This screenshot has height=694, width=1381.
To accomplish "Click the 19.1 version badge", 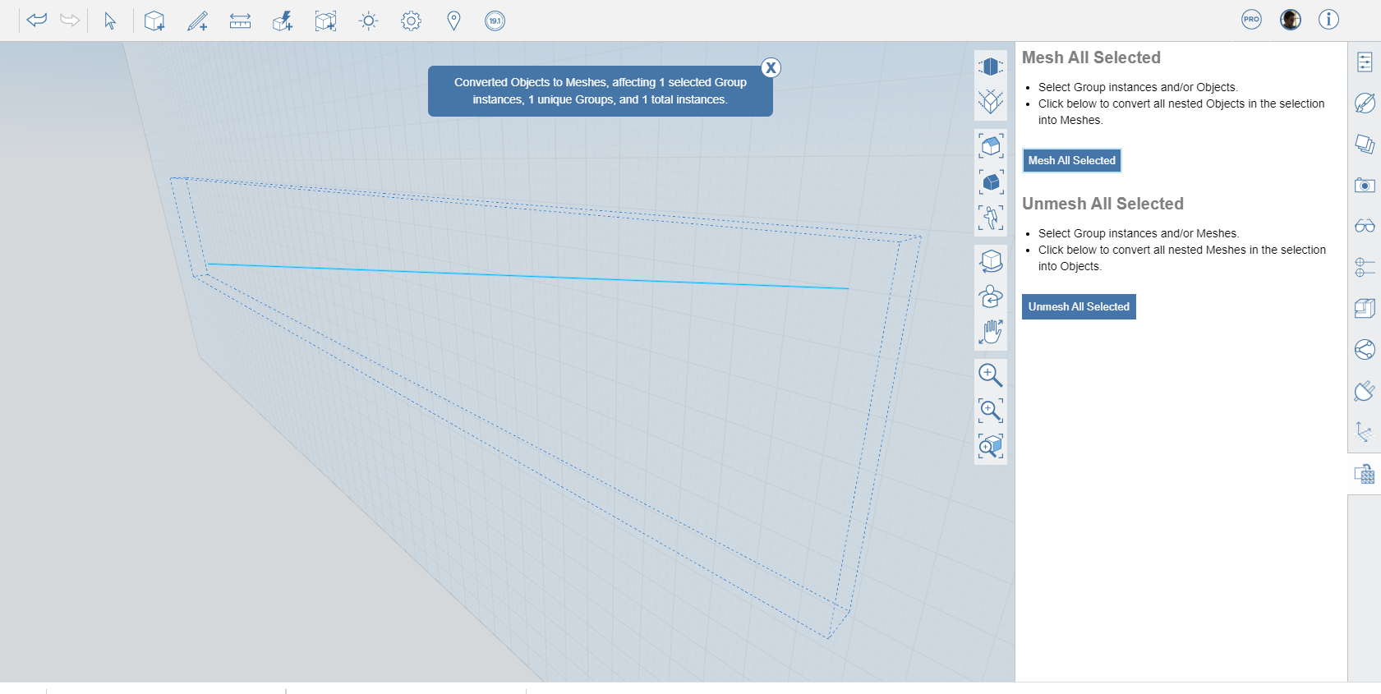I will [x=495, y=21].
